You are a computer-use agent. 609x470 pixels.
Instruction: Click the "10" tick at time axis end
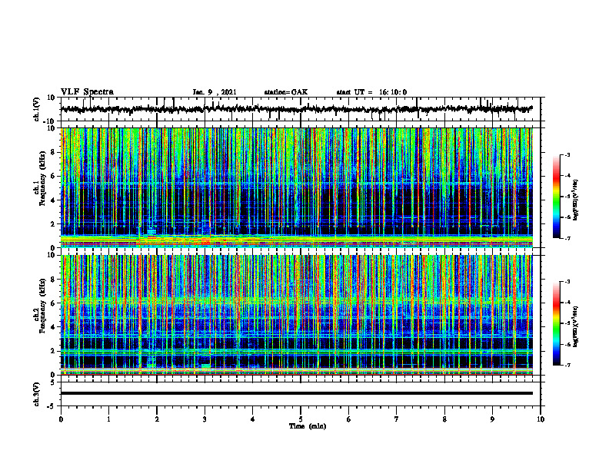pos(541,419)
